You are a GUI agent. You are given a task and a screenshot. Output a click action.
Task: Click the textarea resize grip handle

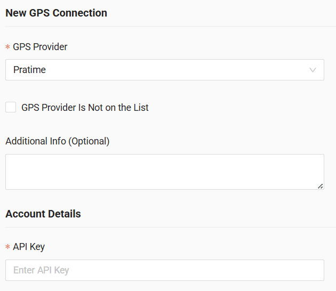[320, 185]
